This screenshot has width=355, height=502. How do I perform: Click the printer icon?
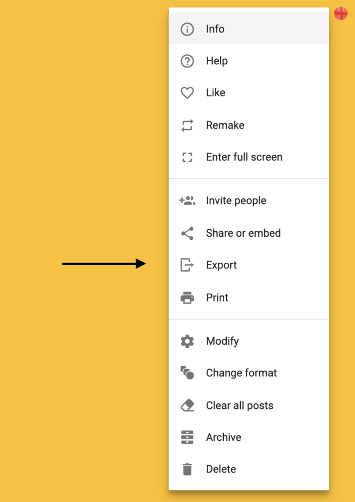pyautogui.click(x=187, y=298)
